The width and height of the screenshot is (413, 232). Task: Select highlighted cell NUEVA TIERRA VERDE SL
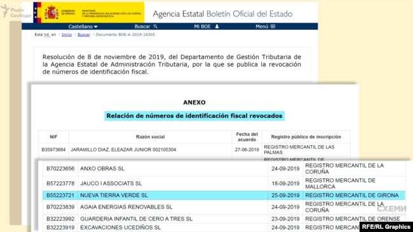coord(114,195)
